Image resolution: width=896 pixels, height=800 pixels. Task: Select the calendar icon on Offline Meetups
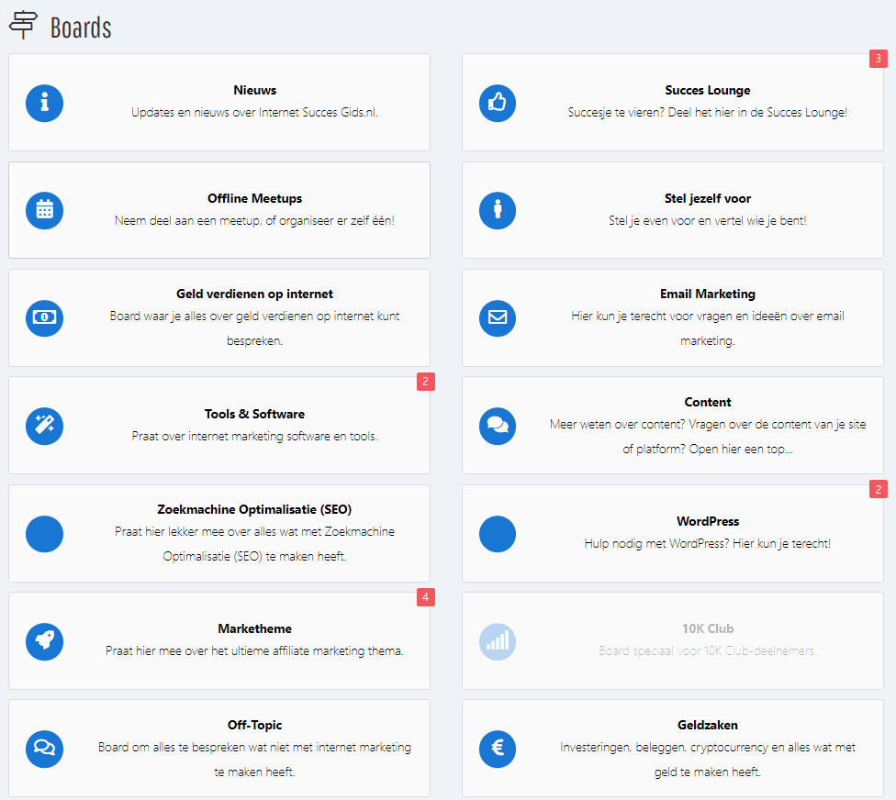point(44,210)
